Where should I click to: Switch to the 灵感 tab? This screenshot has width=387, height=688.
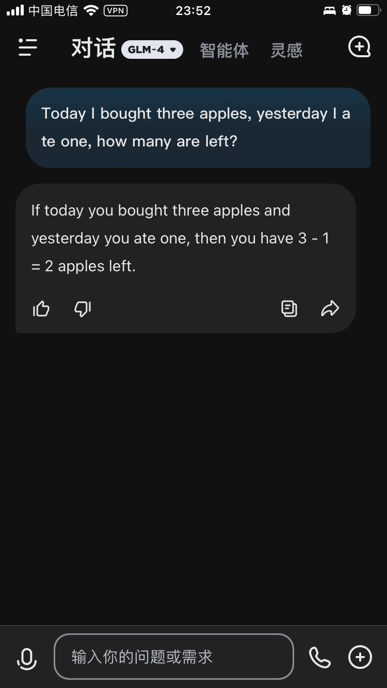(x=286, y=50)
